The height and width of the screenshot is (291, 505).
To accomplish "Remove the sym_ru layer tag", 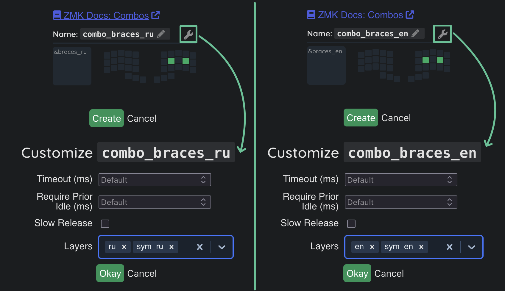I will tap(172, 247).
